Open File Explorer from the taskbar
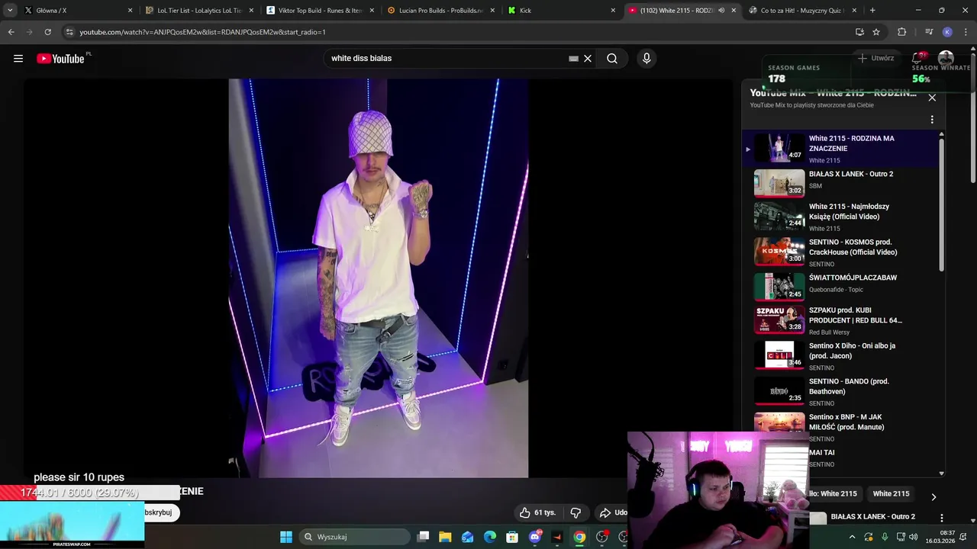The height and width of the screenshot is (549, 977). (445, 537)
